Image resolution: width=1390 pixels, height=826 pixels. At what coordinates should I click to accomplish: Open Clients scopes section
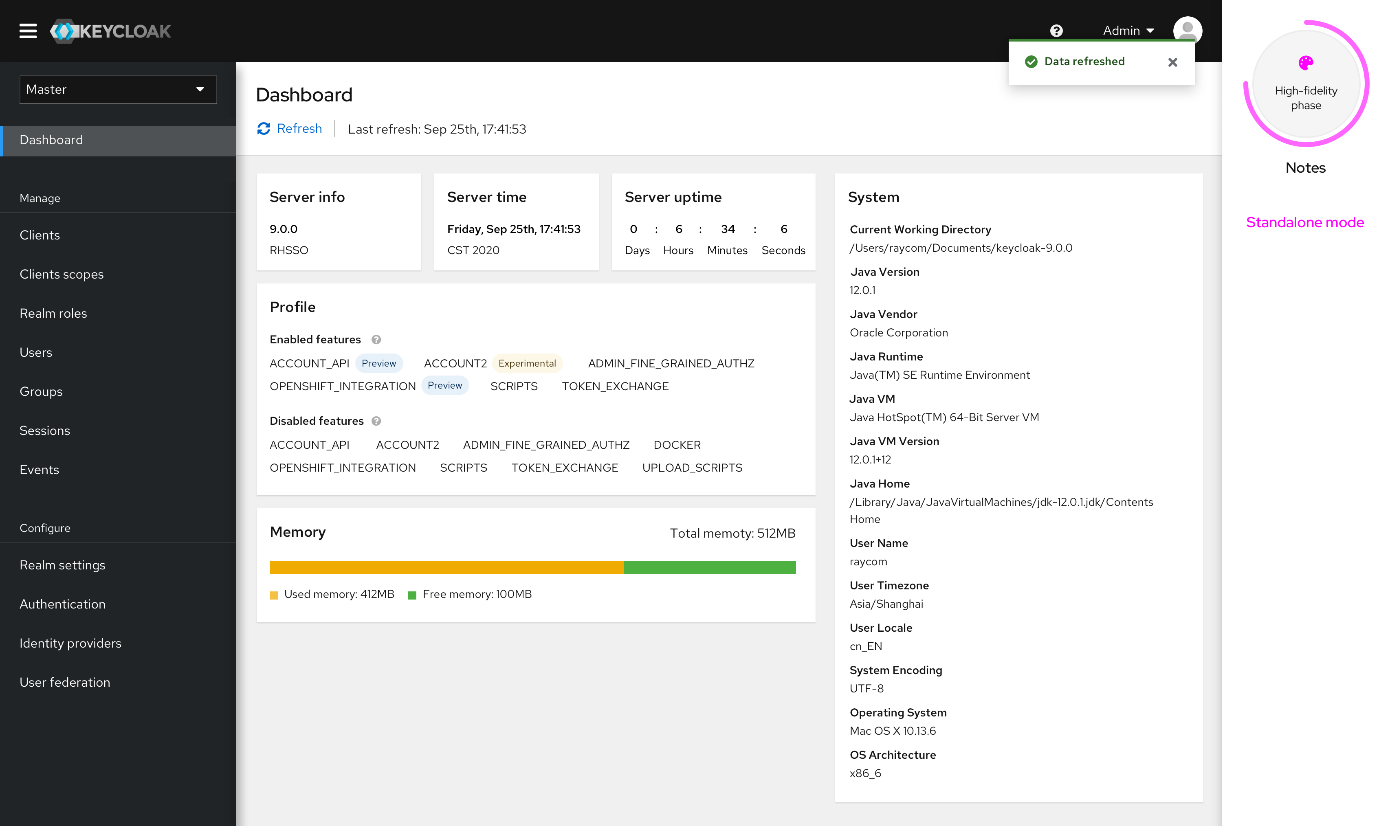click(62, 274)
